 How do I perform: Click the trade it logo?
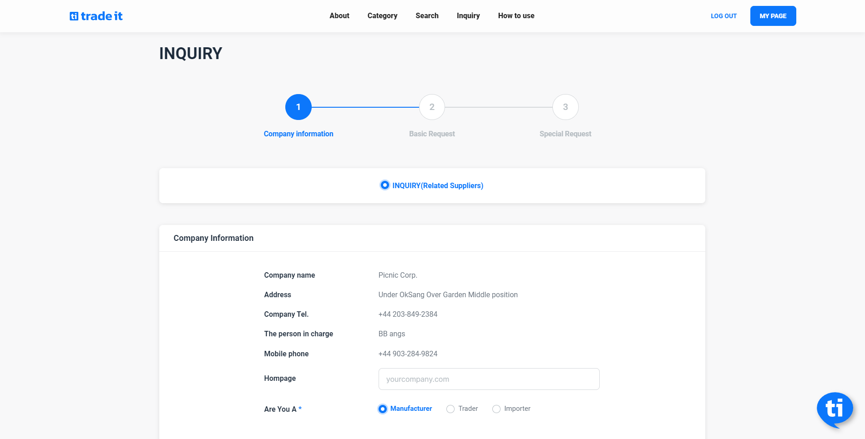point(96,16)
